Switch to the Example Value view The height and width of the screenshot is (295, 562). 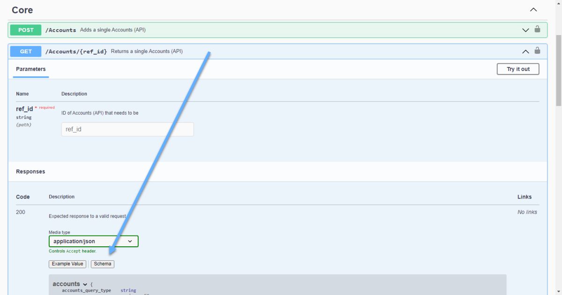click(x=67, y=264)
